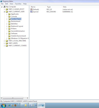99x108 pixels.
Task: Click the Opened DWORD value icon
Action: (x=31, y=12)
